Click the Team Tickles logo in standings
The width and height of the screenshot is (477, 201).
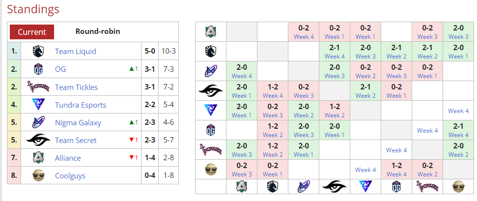point(38,87)
